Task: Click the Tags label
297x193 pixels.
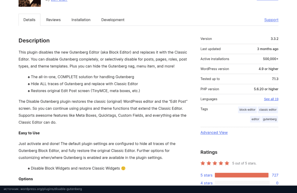Action: point(204,109)
